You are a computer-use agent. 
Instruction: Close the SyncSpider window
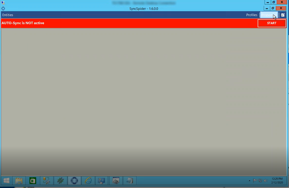pyautogui.click(x=281, y=8)
